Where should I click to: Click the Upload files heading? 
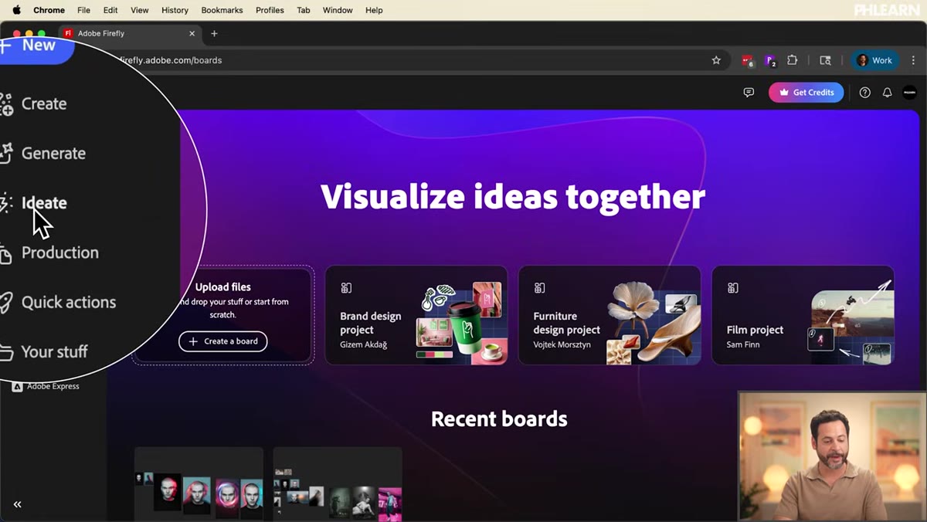pos(223,286)
